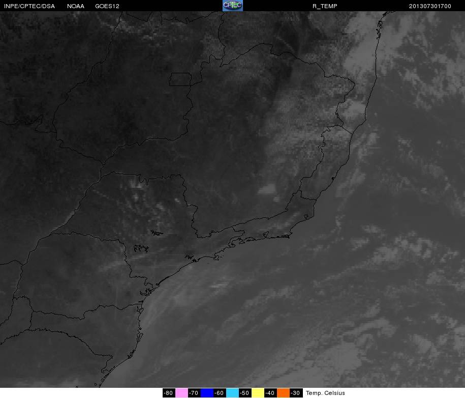Image resolution: width=465 pixels, height=398 pixels.
Task: Select the -30 legend value
Action: (296, 393)
